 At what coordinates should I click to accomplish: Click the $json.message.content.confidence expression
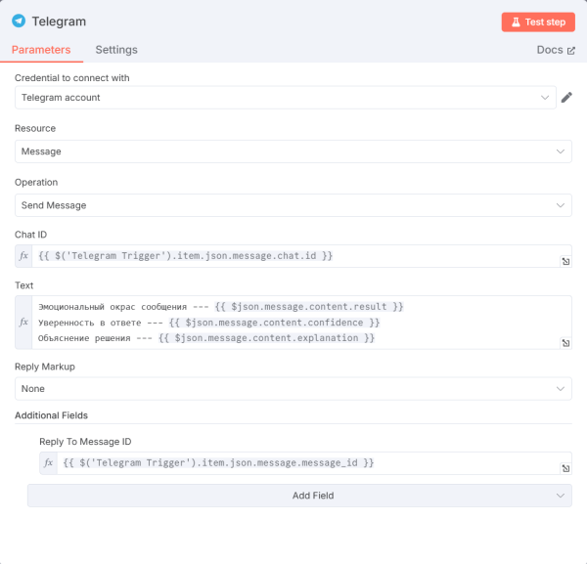click(x=274, y=323)
